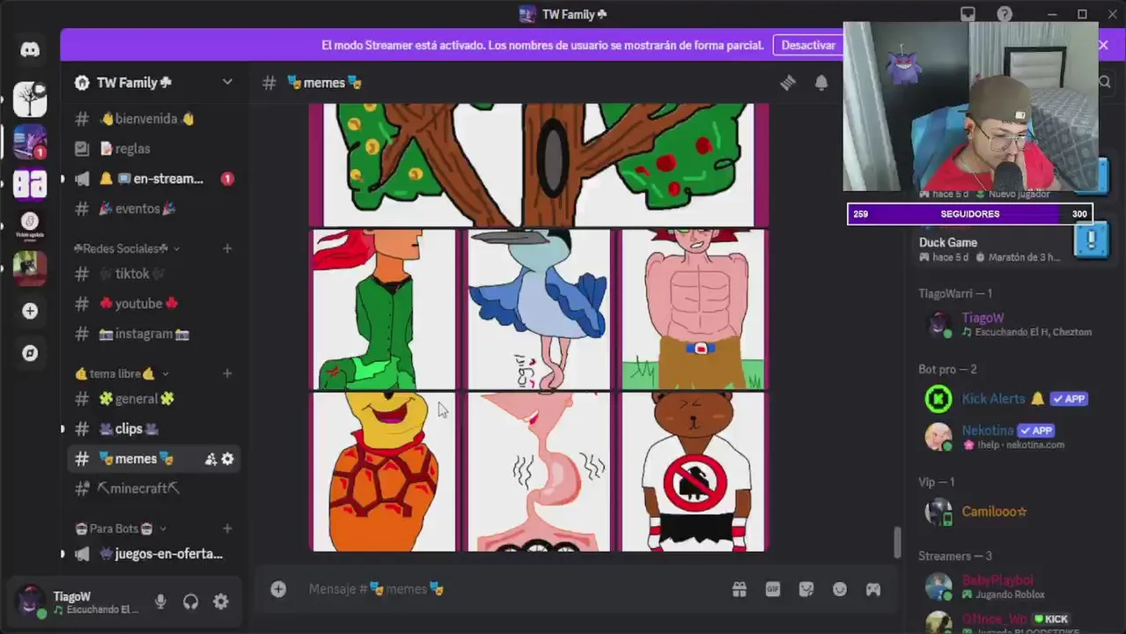Open the server above the add button

pos(30,268)
